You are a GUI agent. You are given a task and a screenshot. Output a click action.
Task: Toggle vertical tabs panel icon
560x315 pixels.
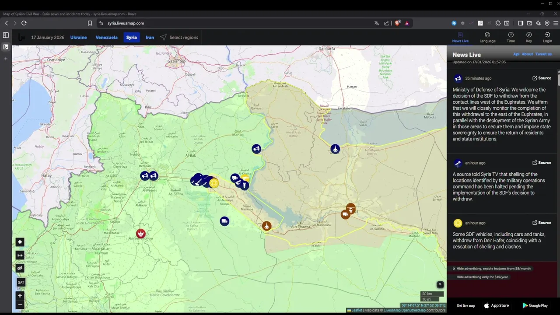pyautogui.click(x=6, y=35)
